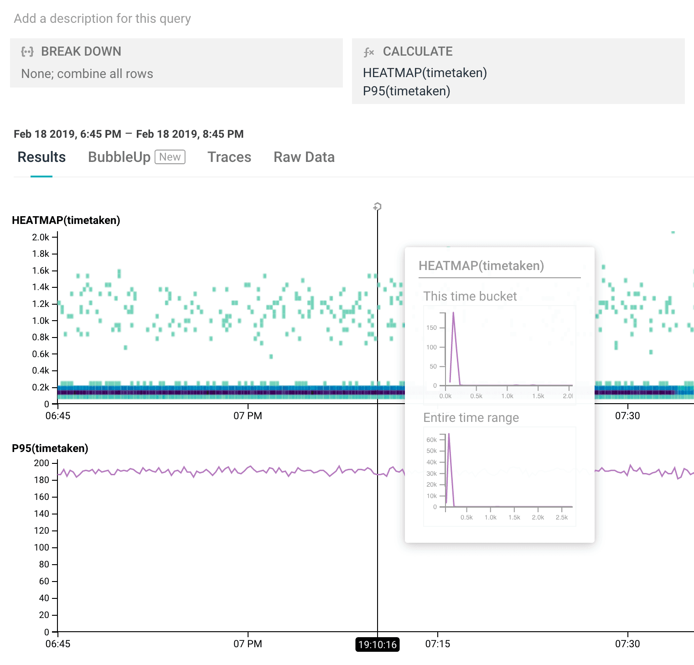The width and height of the screenshot is (694, 665).
Task: Click the 'This time bucket' histogram
Action: pos(499,355)
